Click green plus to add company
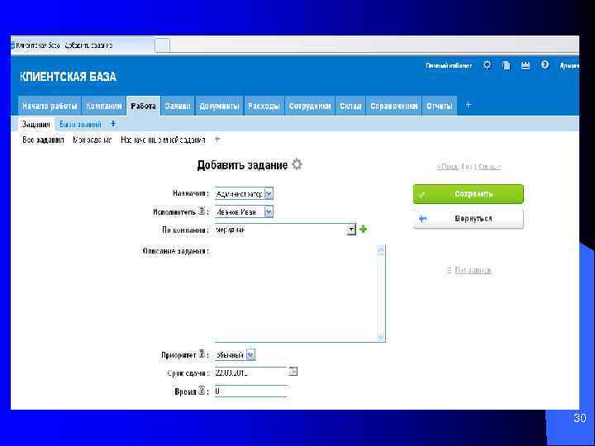The height and width of the screenshot is (446, 595). pyautogui.click(x=363, y=229)
